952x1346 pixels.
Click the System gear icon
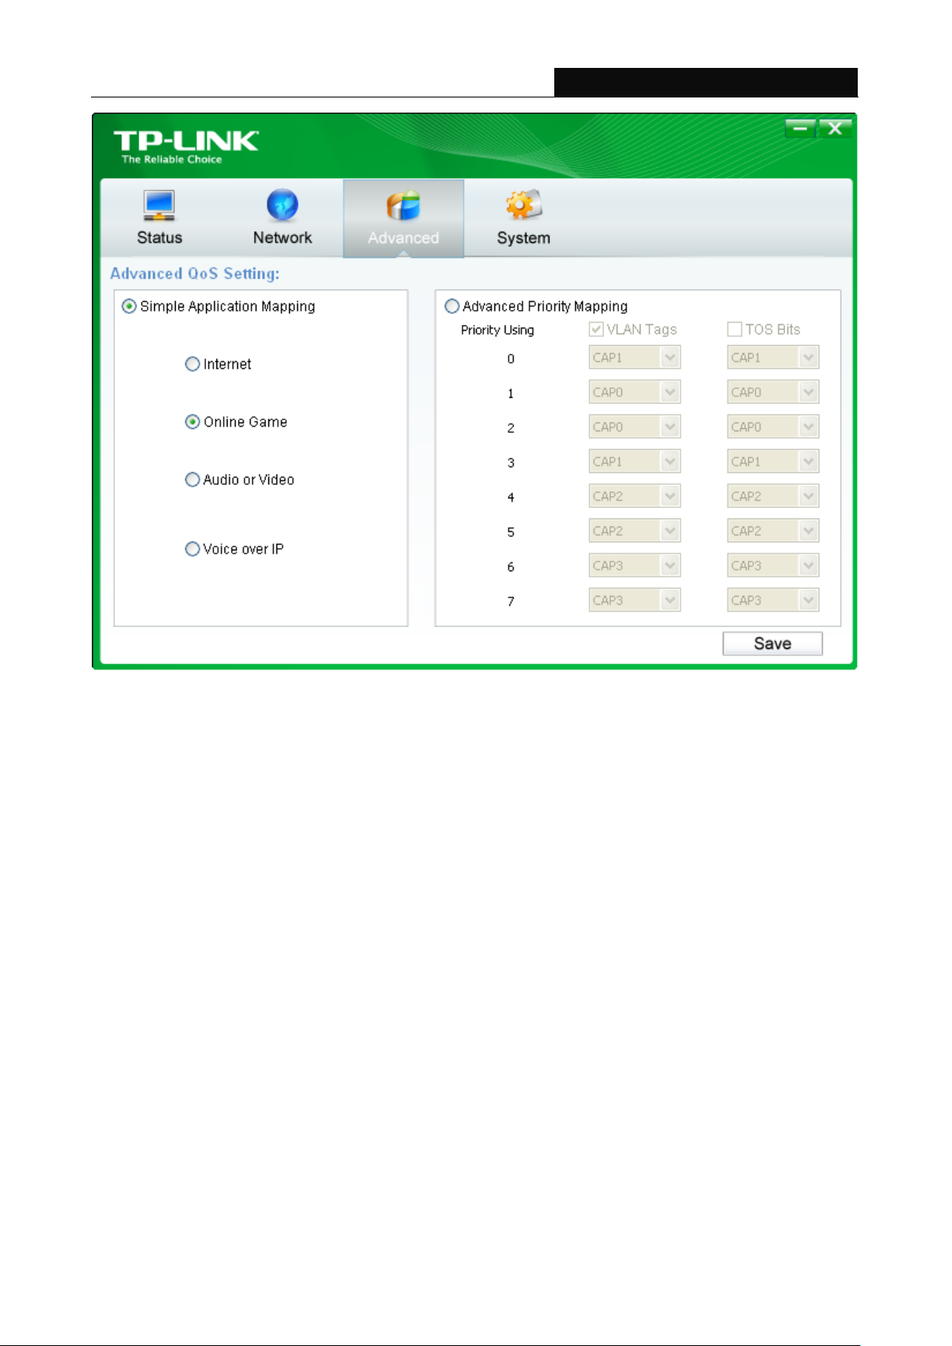pyautogui.click(x=523, y=205)
